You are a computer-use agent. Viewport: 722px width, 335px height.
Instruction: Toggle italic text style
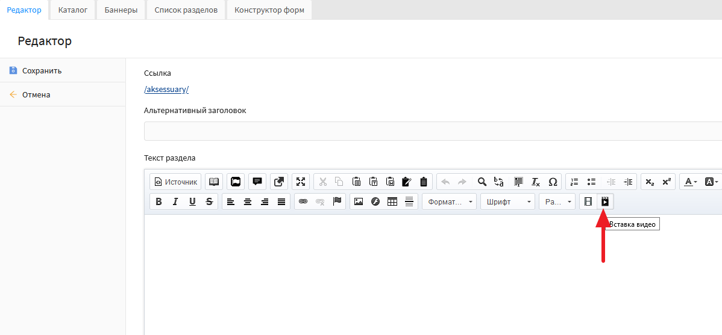[175, 201]
